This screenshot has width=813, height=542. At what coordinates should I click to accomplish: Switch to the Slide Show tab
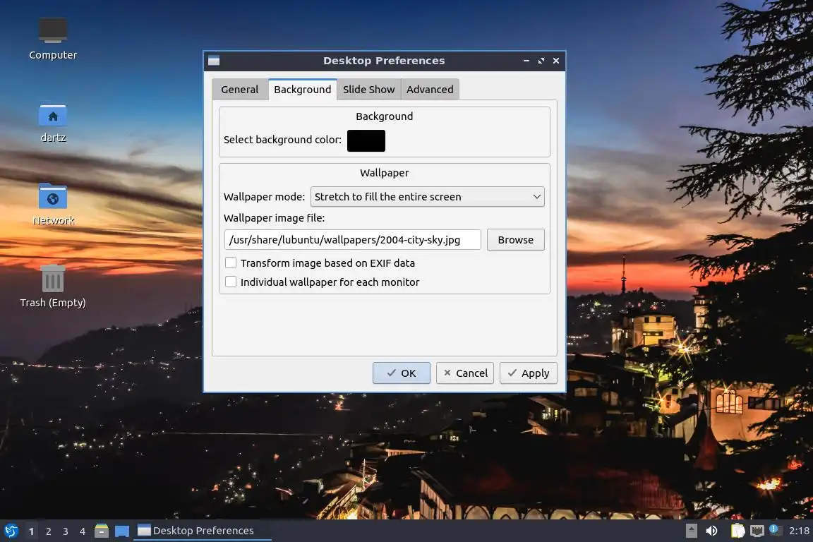(x=368, y=89)
